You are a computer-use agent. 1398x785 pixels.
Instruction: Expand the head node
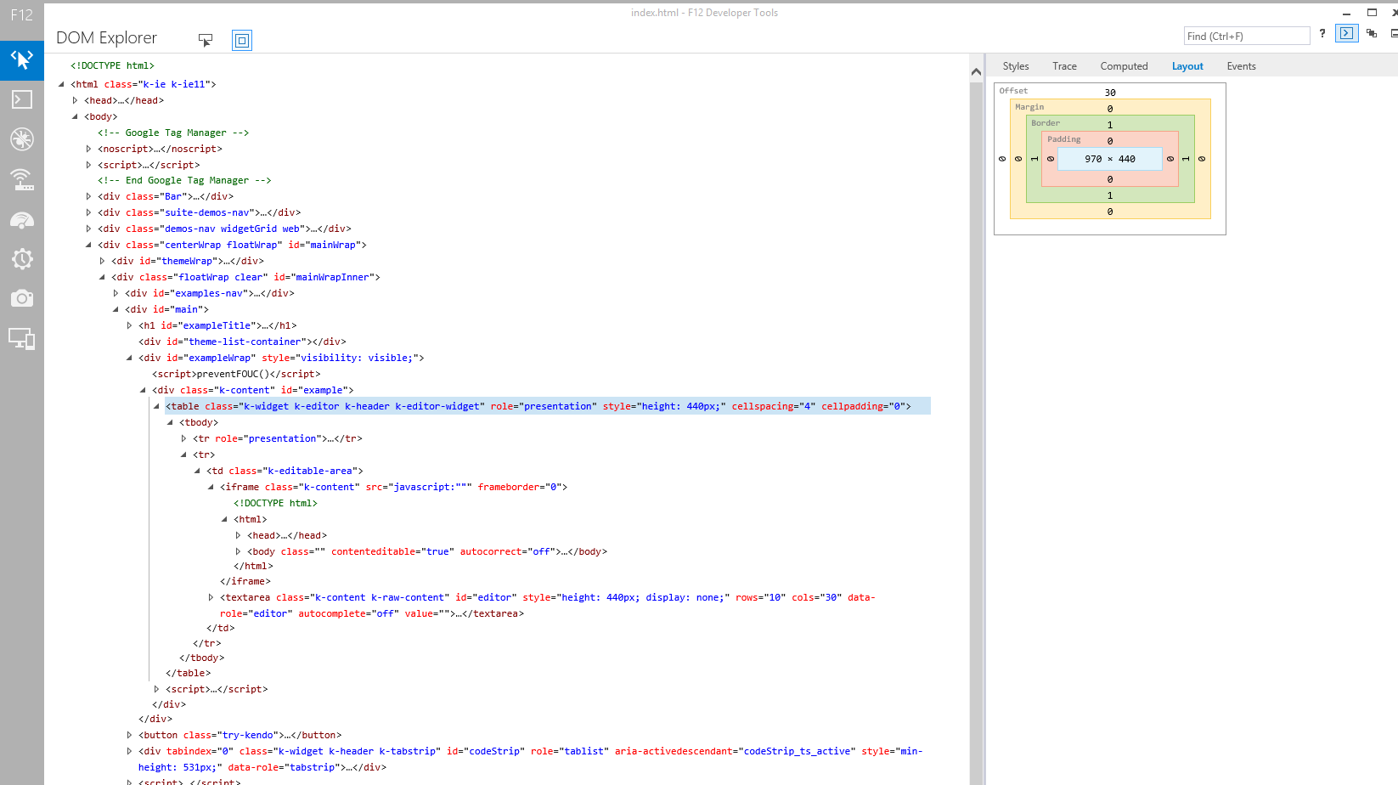(75, 100)
